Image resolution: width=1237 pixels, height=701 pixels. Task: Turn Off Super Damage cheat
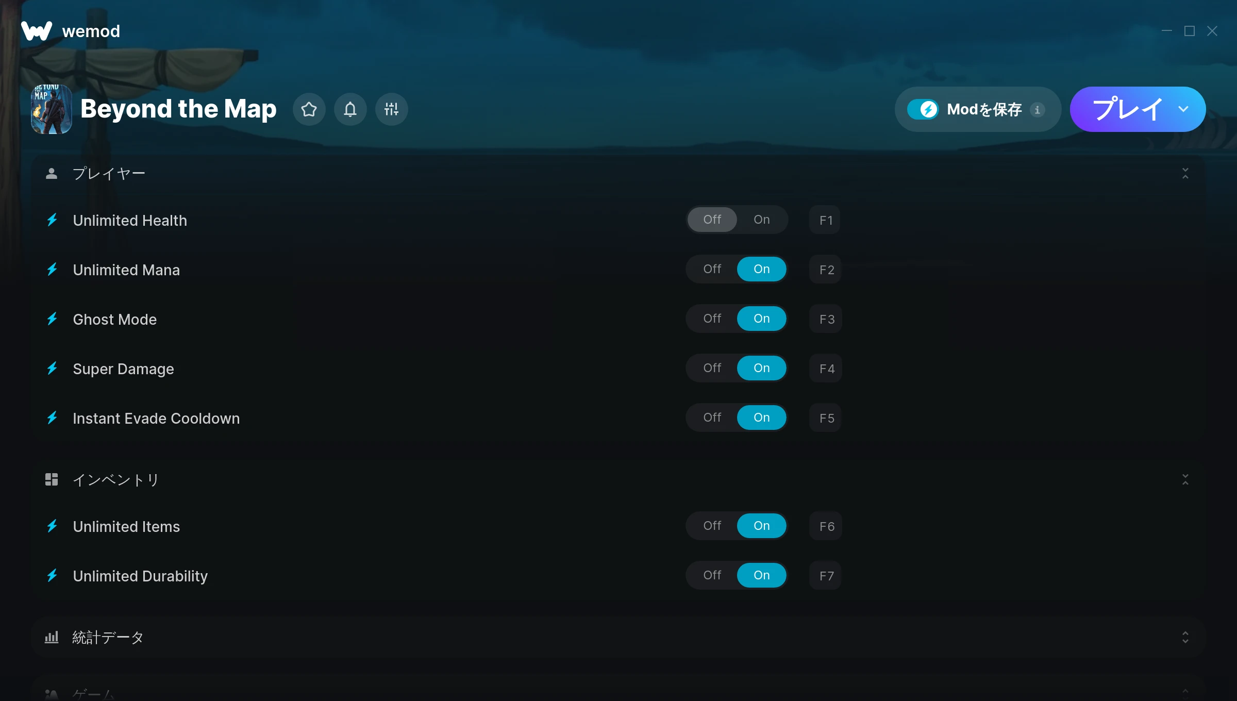[x=712, y=368]
